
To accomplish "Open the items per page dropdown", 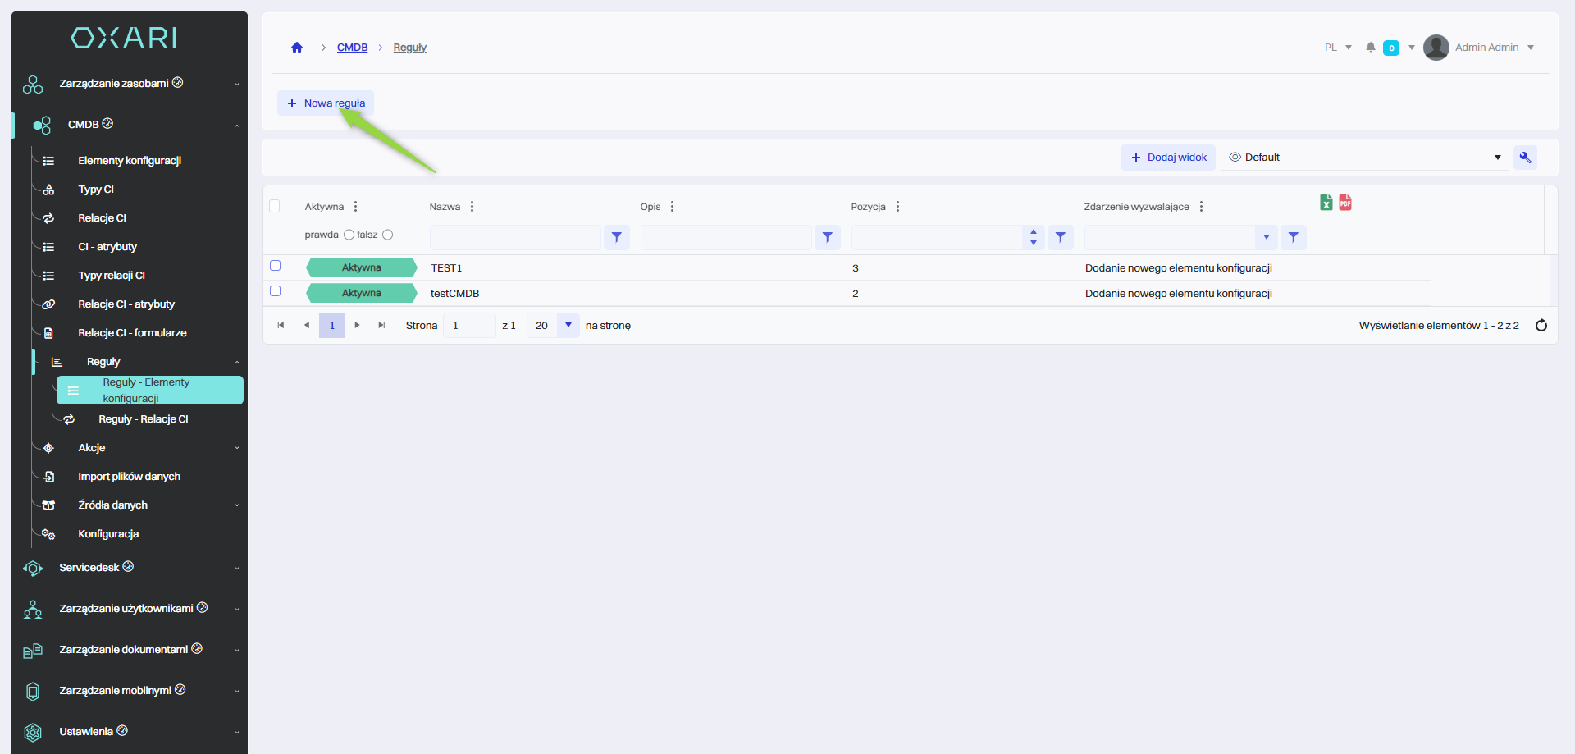I will coord(568,326).
